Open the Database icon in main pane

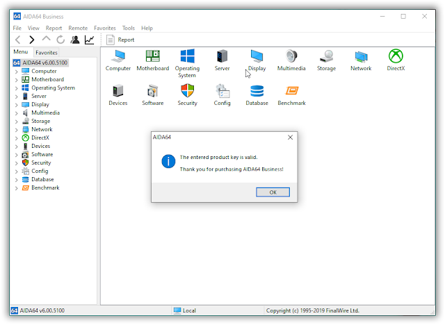pos(257,91)
